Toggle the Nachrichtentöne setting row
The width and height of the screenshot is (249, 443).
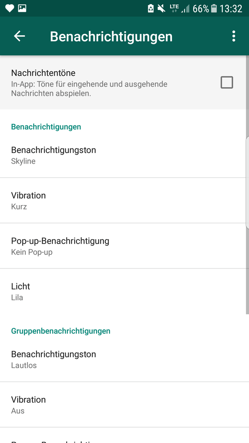click(x=124, y=82)
